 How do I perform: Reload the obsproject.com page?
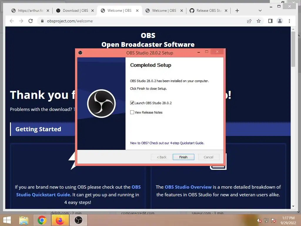tap(31, 21)
